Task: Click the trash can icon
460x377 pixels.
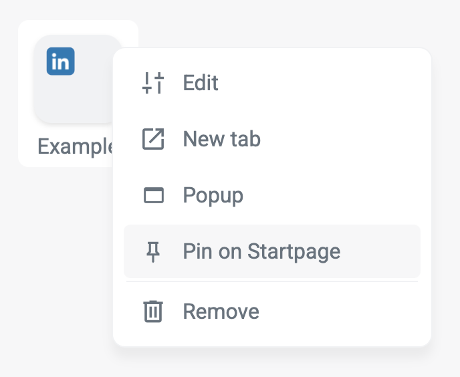Action: tap(153, 311)
